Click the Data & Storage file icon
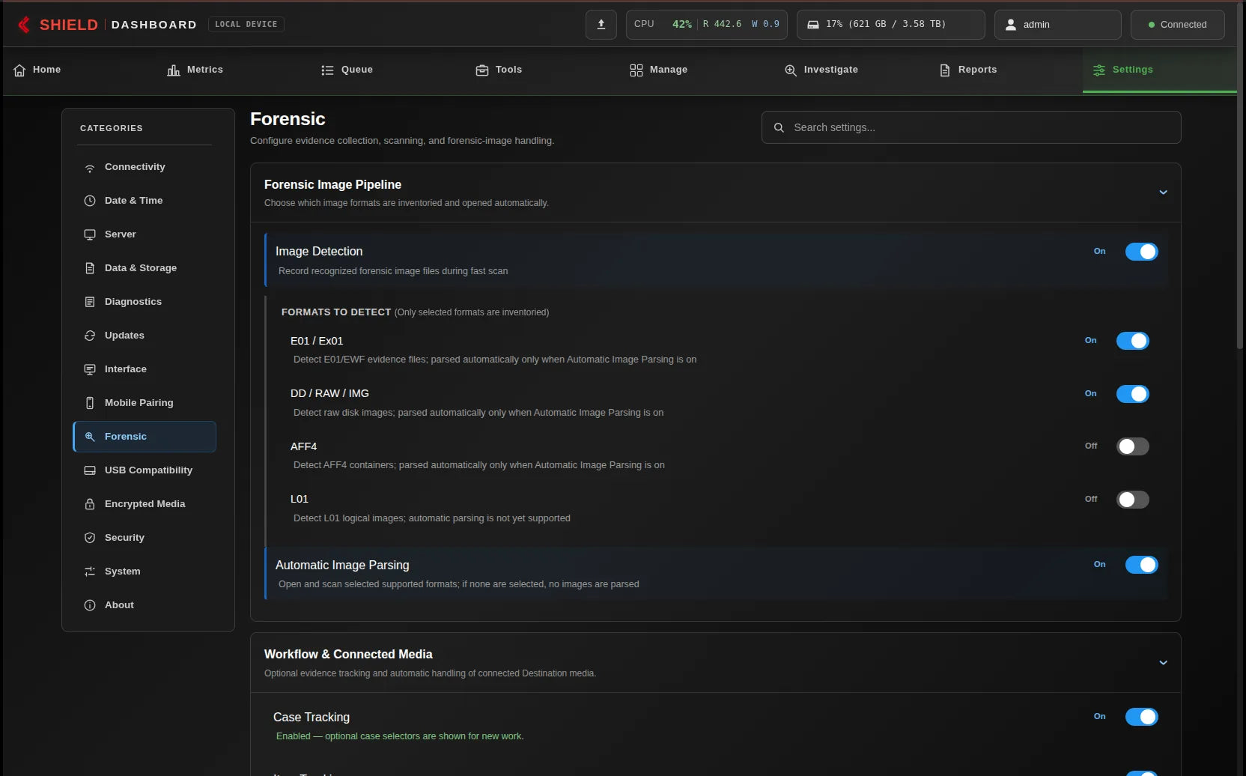This screenshot has width=1246, height=776. tap(90, 268)
